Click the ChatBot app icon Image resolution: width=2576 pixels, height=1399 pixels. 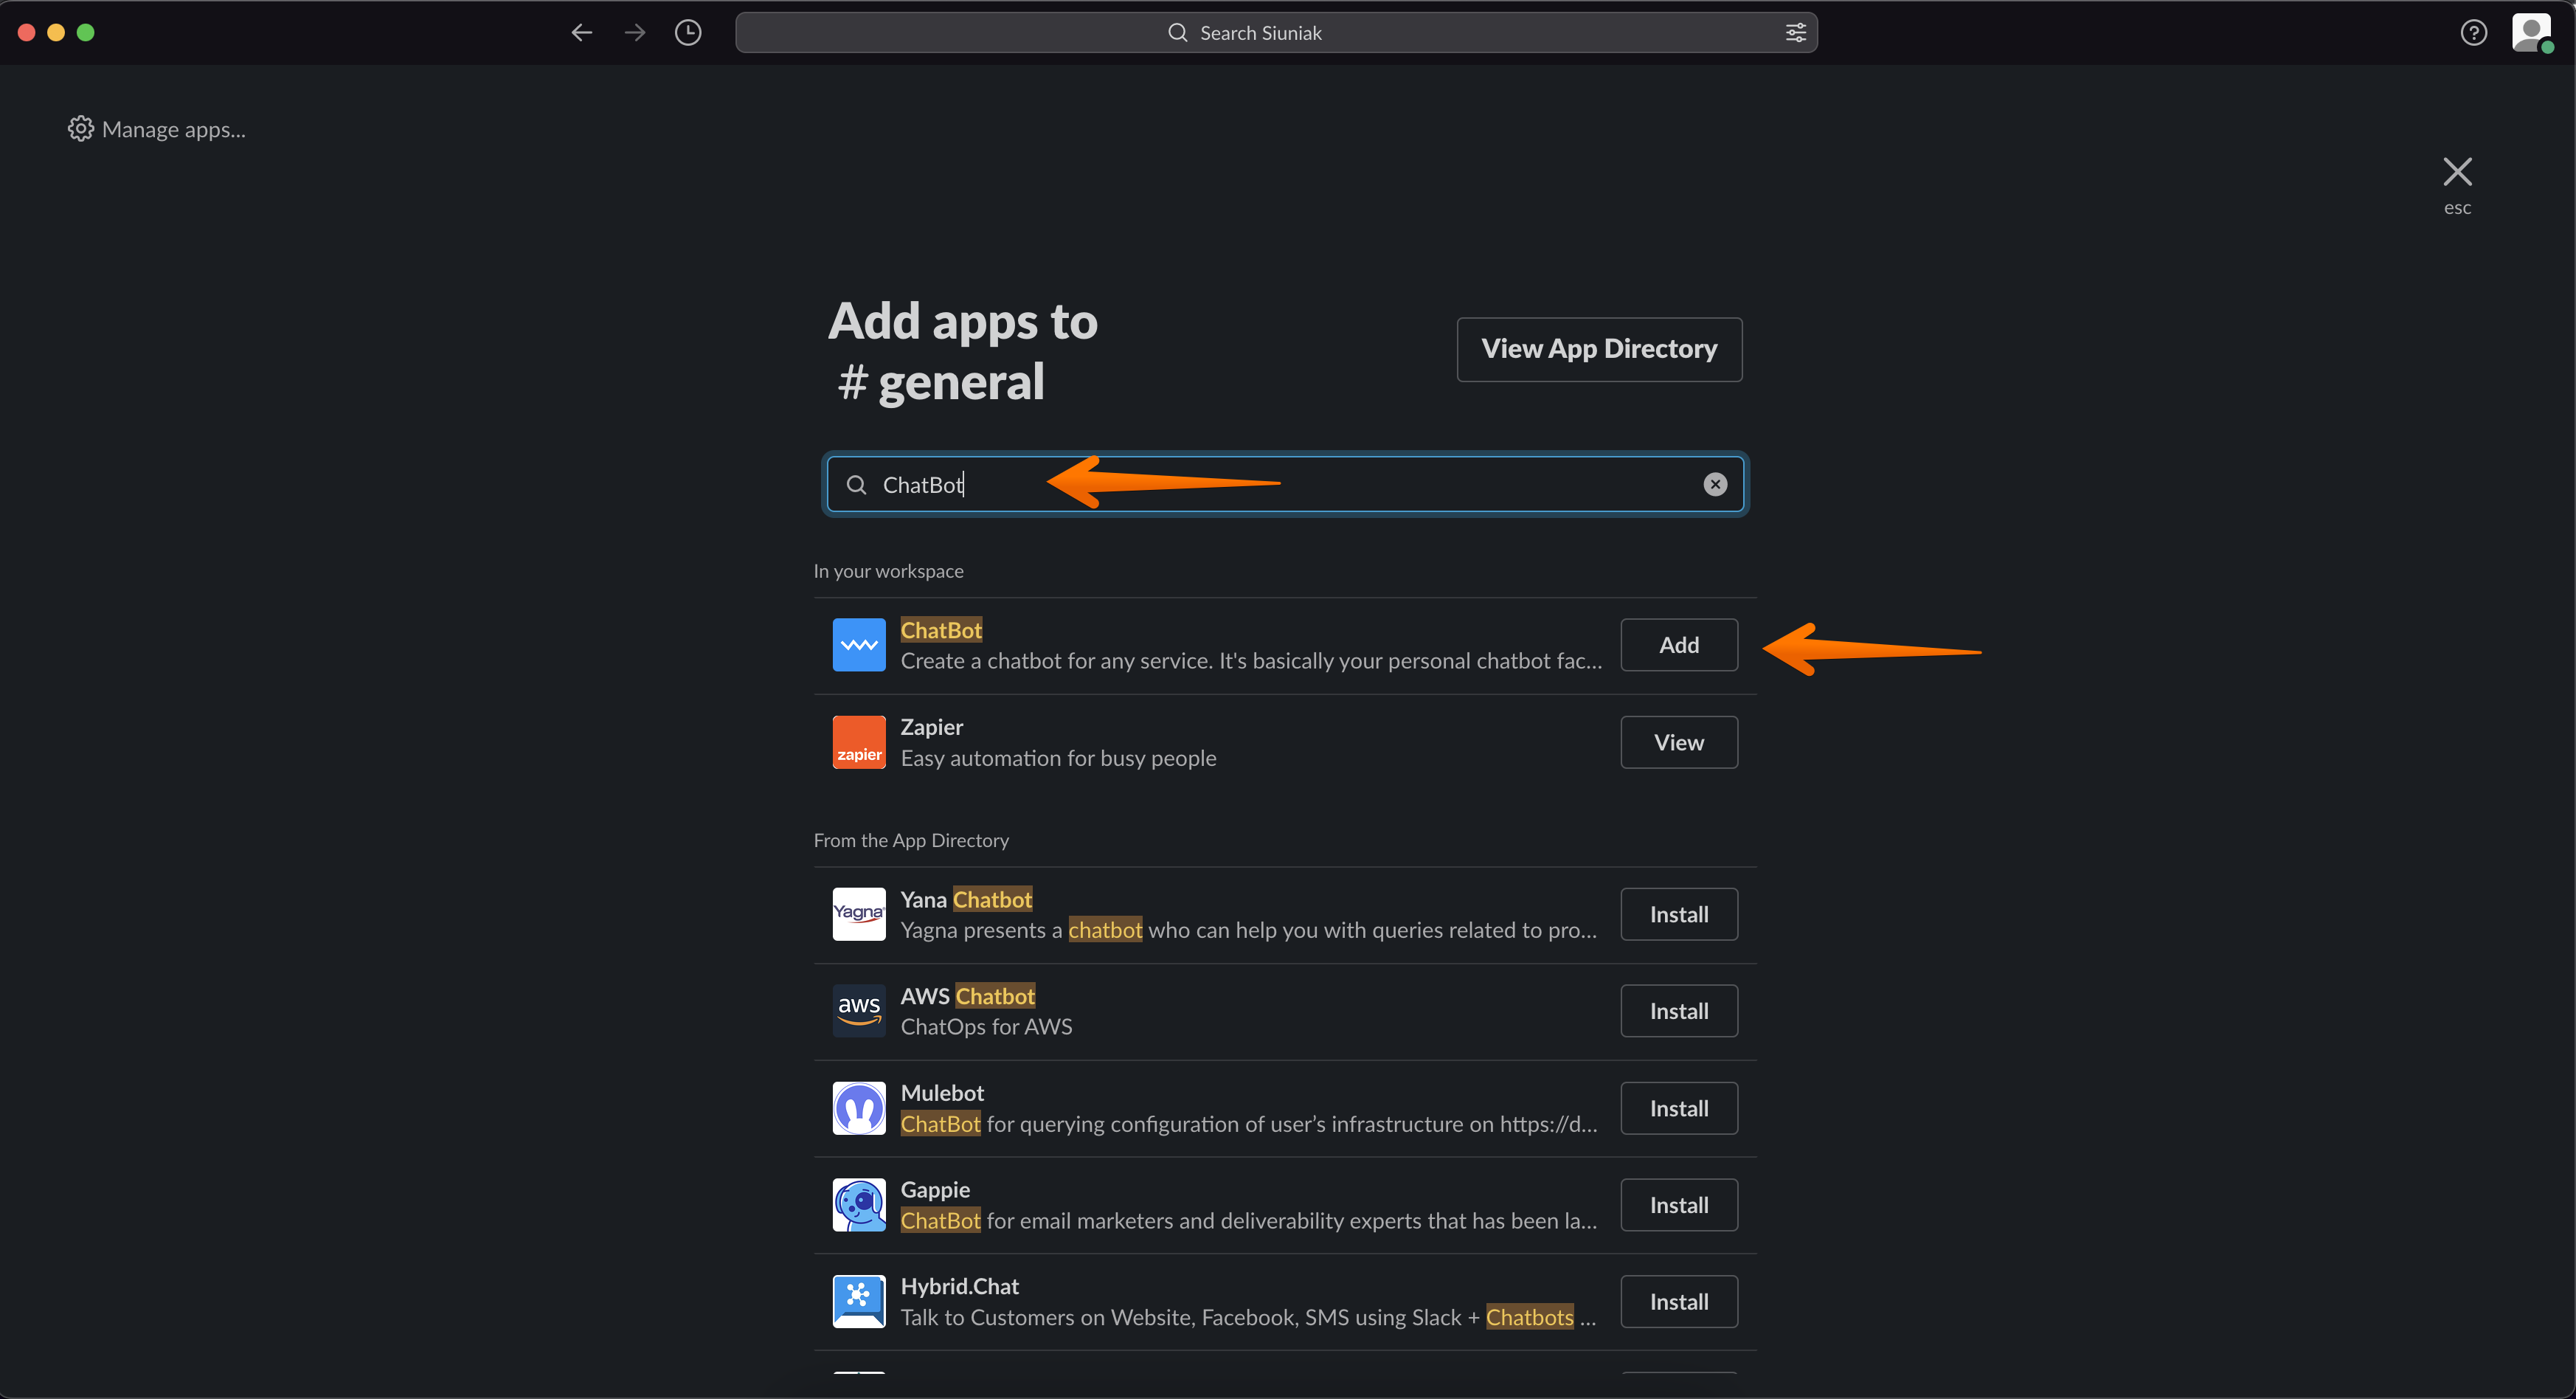(x=859, y=645)
